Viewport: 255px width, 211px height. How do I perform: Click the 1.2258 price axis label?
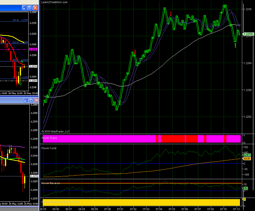(248, 90)
